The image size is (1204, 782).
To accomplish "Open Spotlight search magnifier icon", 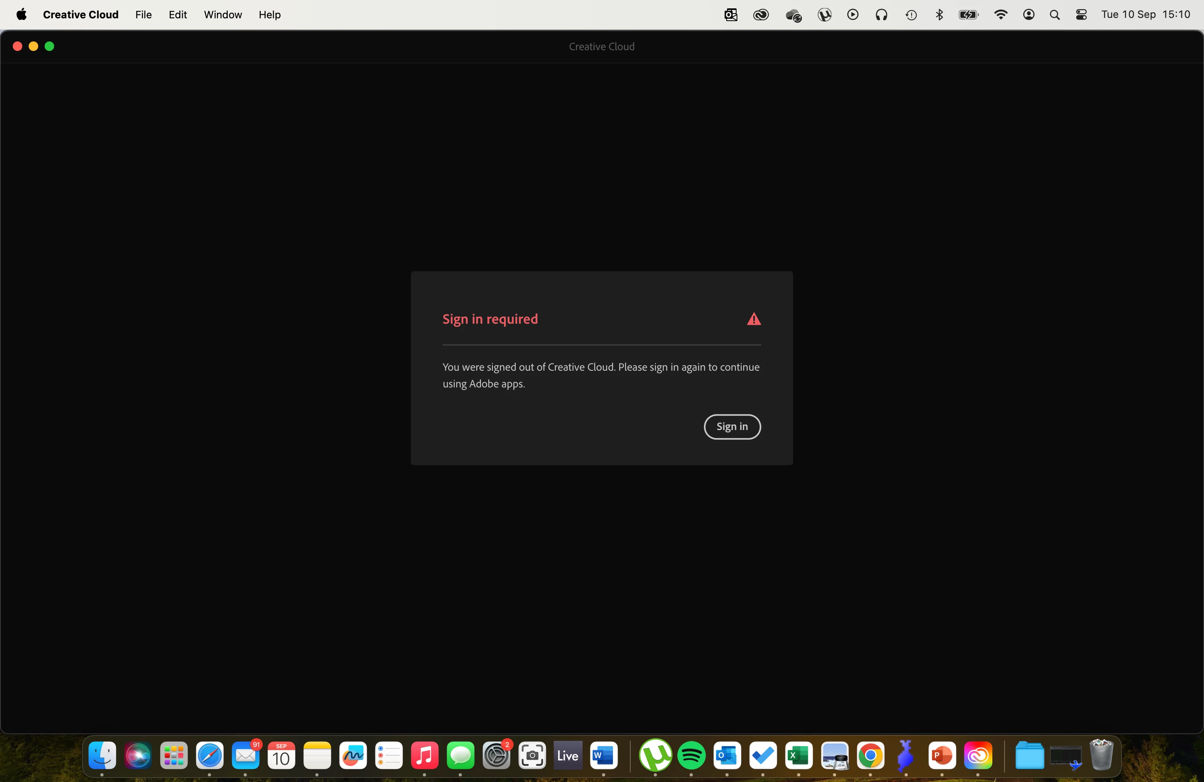I will pos(1054,15).
